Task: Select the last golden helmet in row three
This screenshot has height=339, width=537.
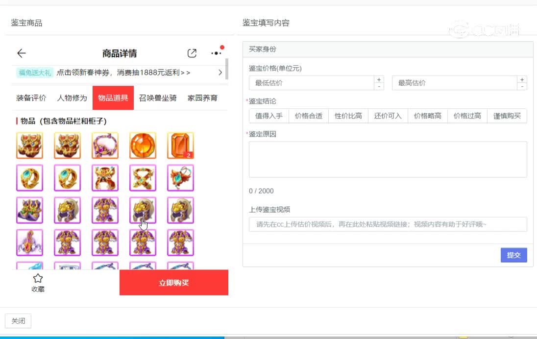Action: (180, 210)
